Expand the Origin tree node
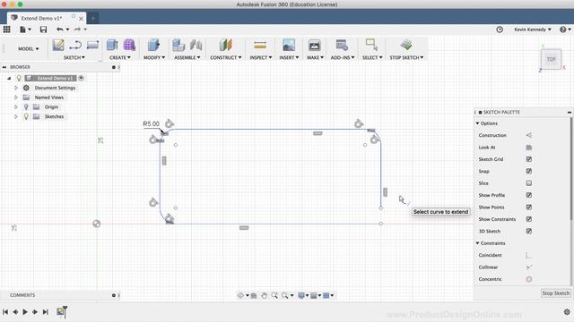Viewport: 574px width, 322px height. click(16, 107)
